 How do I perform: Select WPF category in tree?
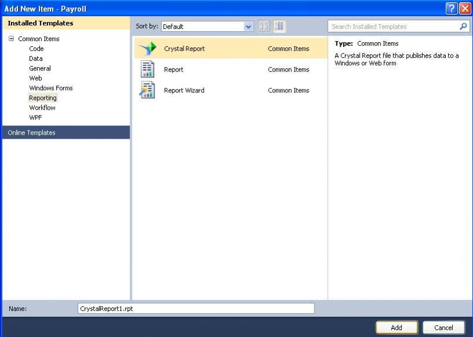click(35, 117)
